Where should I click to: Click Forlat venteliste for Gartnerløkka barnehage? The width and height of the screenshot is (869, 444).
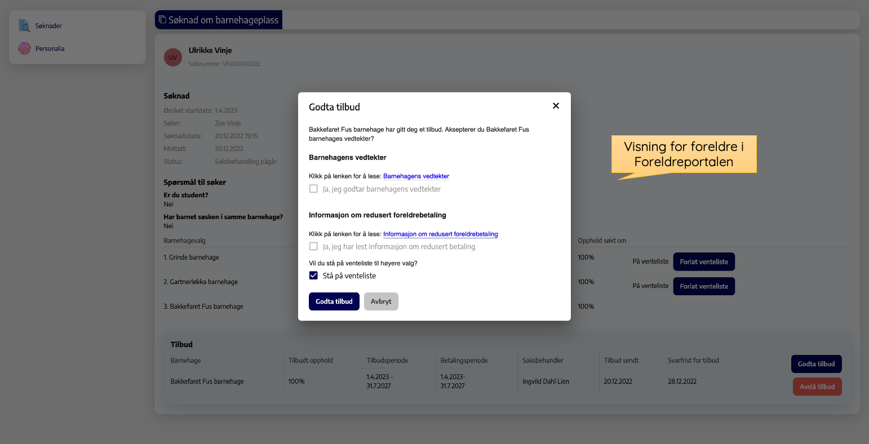click(x=704, y=286)
